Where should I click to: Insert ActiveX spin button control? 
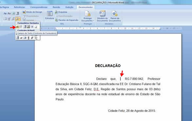pyautogui.click(x=29, y=38)
